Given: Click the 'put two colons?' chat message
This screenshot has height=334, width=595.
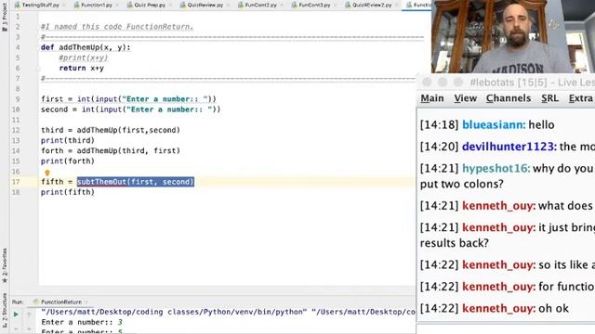Looking at the screenshot, I should pos(462,184).
